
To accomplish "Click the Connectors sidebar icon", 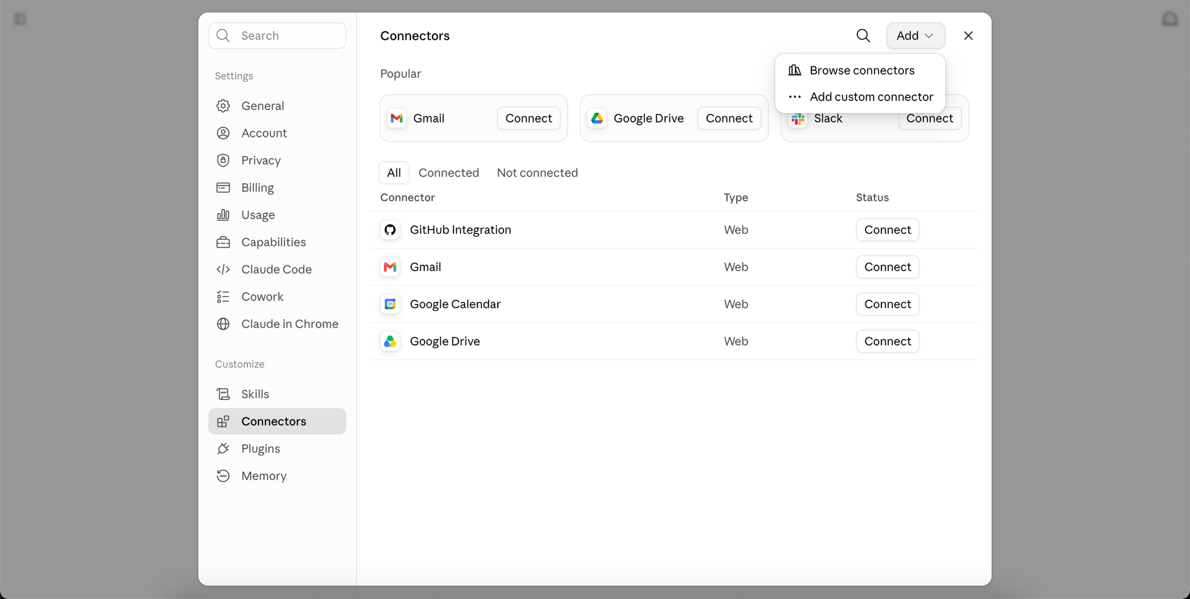I will point(223,422).
